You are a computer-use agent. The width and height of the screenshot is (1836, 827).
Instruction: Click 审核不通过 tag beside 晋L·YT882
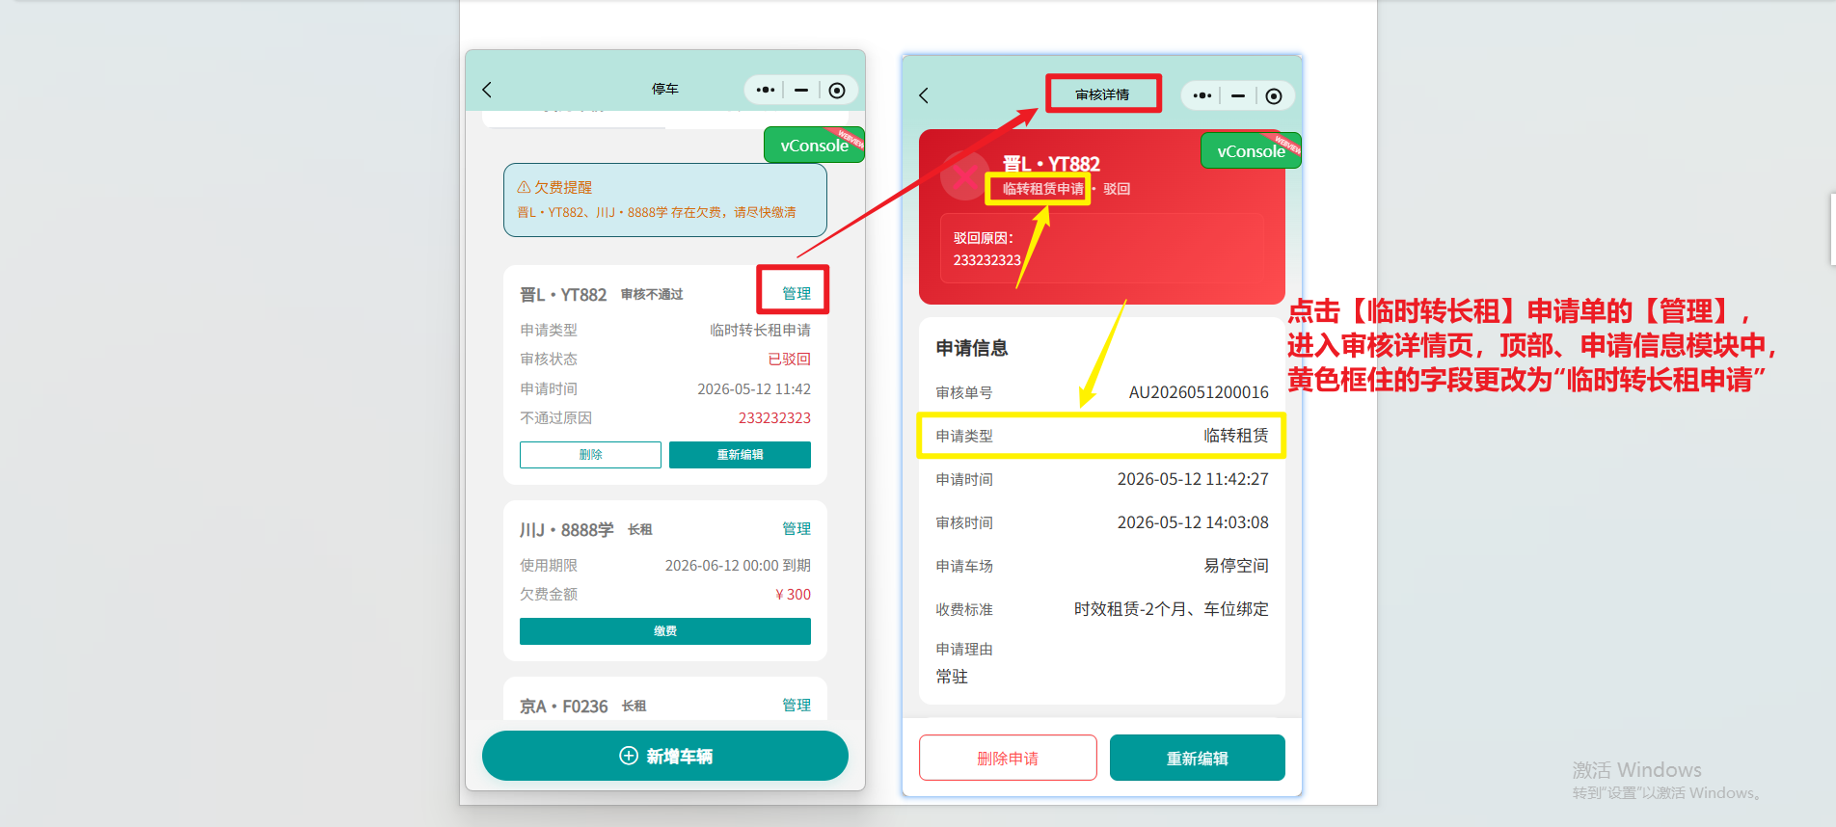tap(652, 294)
